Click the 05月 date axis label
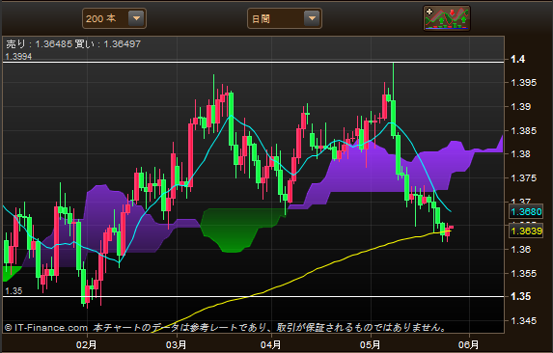This screenshot has height=353, width=553. [371, 344]
